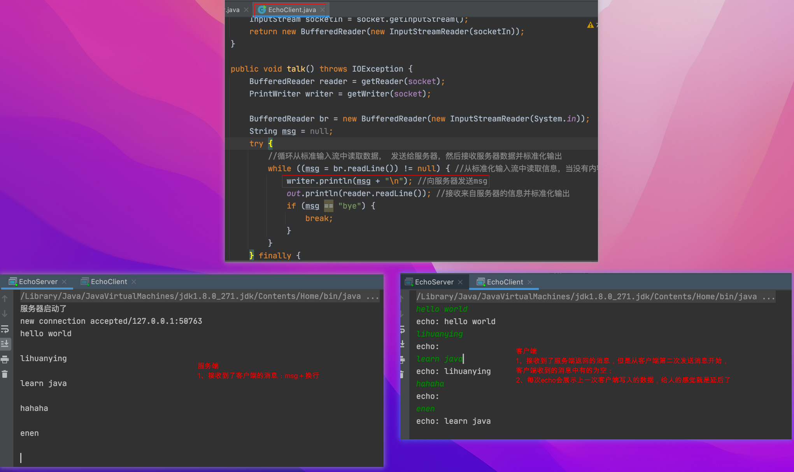Select the EchoClient.java editor tab
The image size is (794, 472).
[x=291, y=10]
